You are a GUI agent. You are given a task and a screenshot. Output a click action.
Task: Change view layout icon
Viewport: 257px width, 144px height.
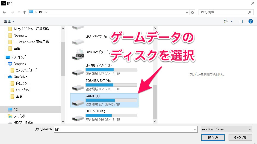(x=226, y=21)
